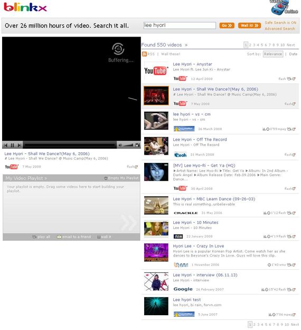Image resolution: width=301 pixels, height=330 pixels.
Task: Open Hyori Lee - Crazy In Love link
Action: [199, 246]
